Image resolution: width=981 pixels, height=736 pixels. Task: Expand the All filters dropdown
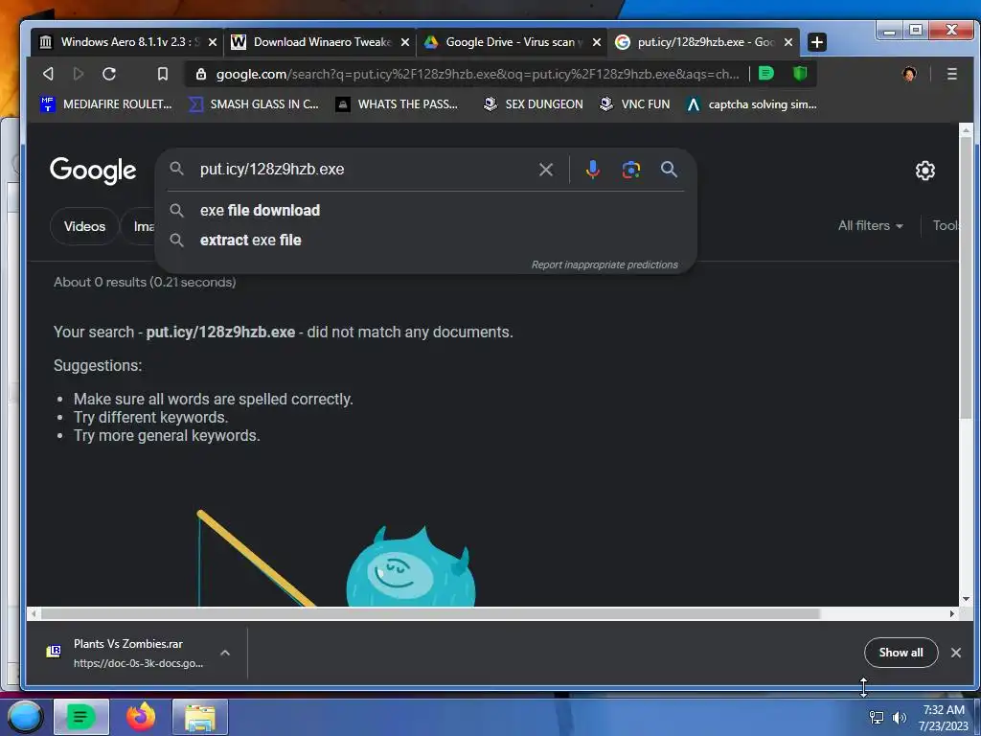tap(870, 226)
